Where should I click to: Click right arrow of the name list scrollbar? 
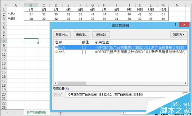click(x=185, y=83)
